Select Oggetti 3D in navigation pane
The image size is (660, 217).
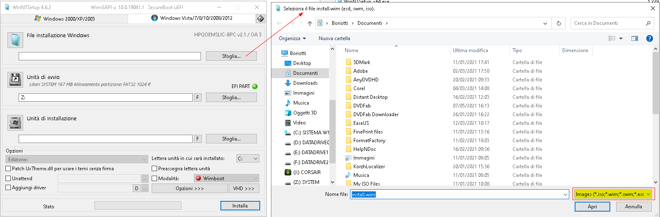305,113
